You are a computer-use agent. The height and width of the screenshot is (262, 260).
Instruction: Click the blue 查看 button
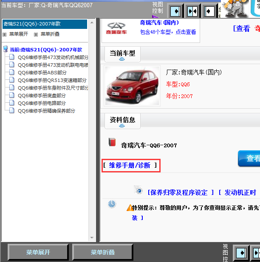tap(249, 158)
